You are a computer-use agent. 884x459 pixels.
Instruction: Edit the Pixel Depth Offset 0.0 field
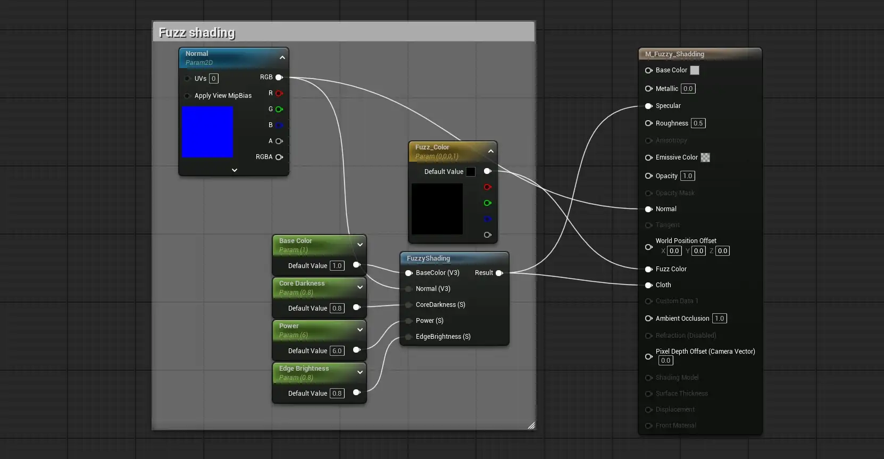pyautogui.click(x=666, y=361)
